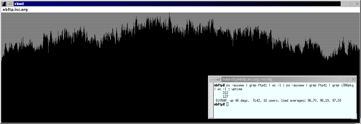This screenshot has width=361, height=124.
Task: Click the load average 97.03
Action: click(x=336, y=100)
